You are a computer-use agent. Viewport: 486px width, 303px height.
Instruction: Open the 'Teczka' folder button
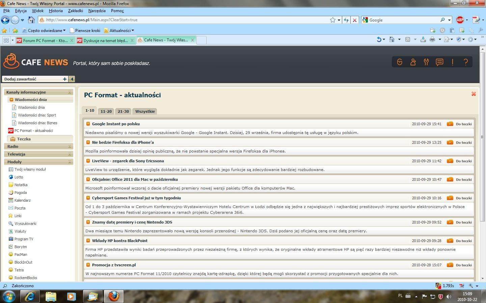[40, 139]
